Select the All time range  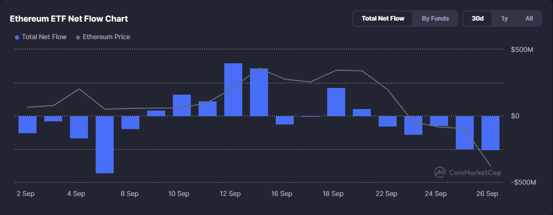click(x=529, y=19)
